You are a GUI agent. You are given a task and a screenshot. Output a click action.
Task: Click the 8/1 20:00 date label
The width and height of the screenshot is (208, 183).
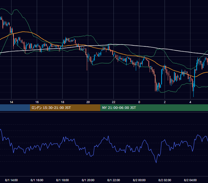tap(88, 180)
